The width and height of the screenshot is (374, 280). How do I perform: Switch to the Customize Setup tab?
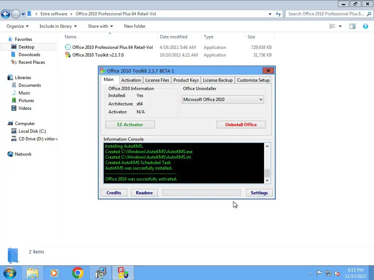pyautogui.click(x=253, y=80)
